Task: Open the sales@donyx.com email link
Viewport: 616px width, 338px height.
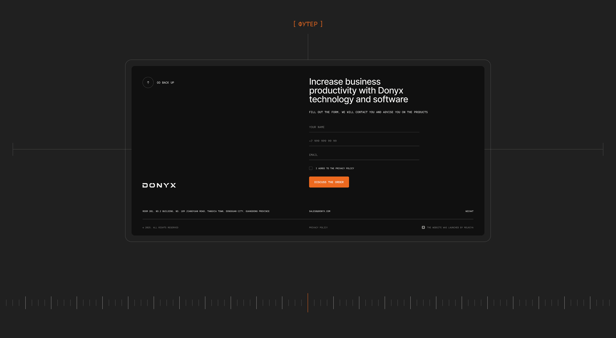Action: point(320,211)
